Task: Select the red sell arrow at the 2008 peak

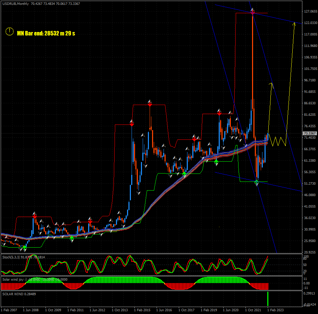Action: (x=34, y=216)
